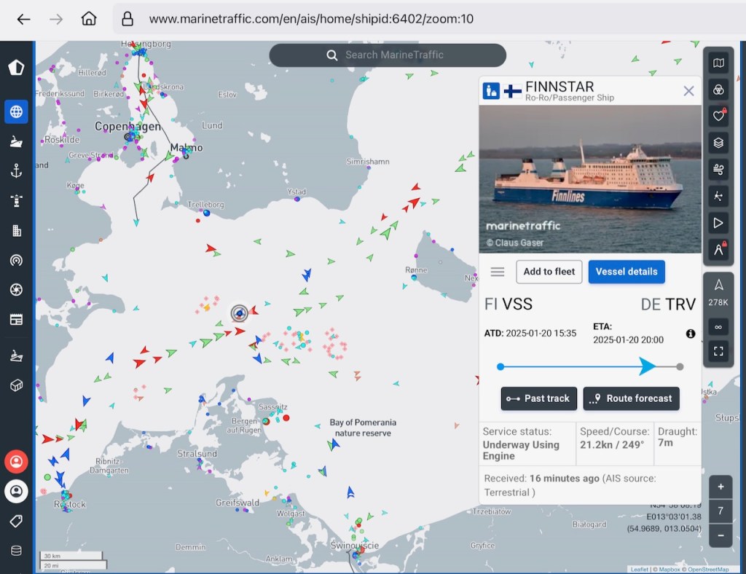Toggle the favorites heart map layer

[718, 116]
